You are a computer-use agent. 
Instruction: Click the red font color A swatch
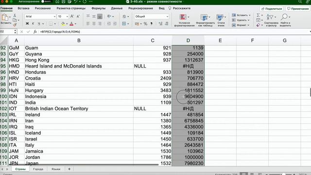click(71, 24)
